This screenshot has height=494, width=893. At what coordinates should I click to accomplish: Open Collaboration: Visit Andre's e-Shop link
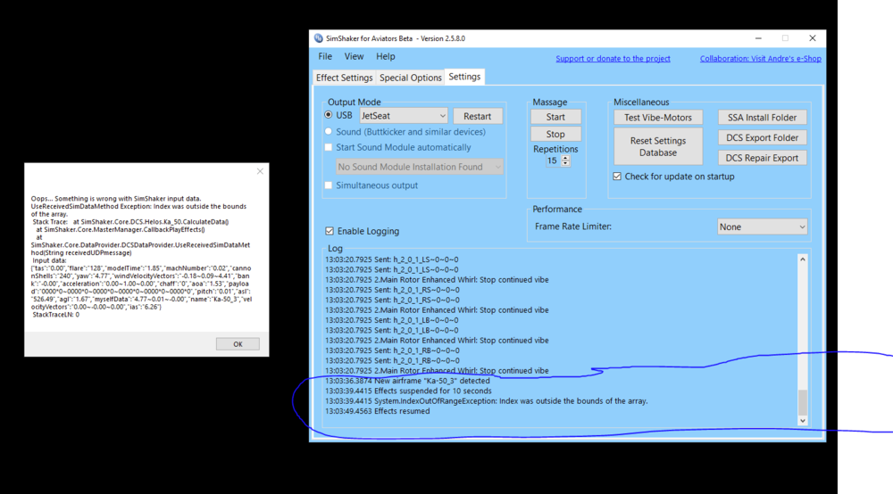pos(760,59)
